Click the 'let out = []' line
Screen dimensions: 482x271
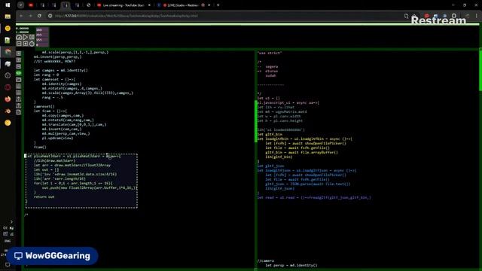point(46,169)
